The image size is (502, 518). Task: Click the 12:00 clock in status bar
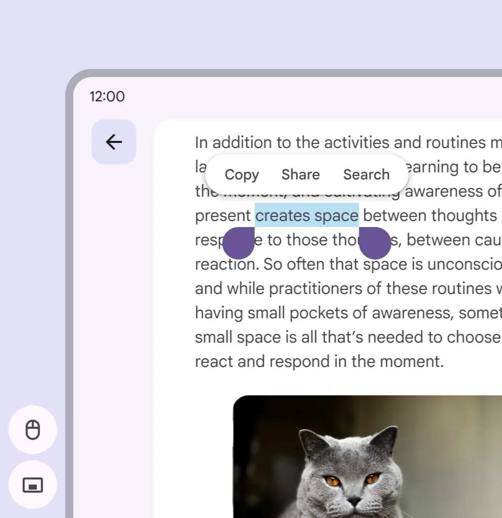107,96
